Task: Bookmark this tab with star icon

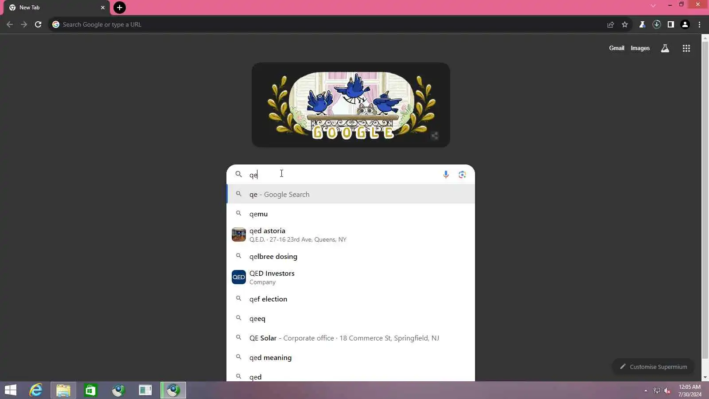Action: click(x=625, y=24)
